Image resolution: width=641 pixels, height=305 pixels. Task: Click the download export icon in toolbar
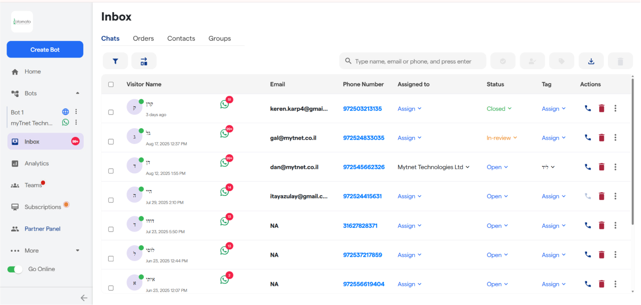(591, 61)
